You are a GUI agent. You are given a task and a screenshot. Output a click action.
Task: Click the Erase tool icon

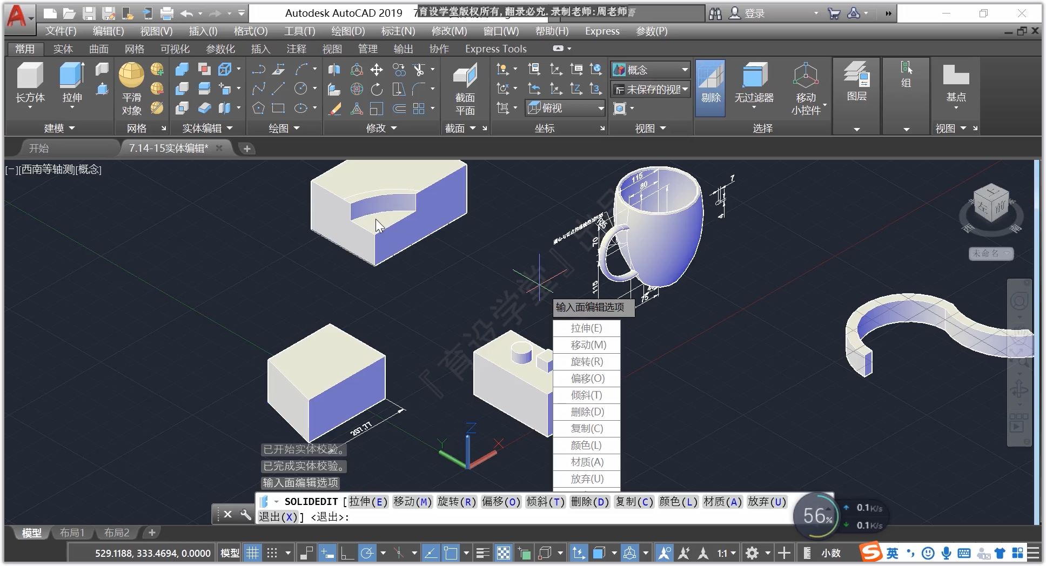click(334, 108)
